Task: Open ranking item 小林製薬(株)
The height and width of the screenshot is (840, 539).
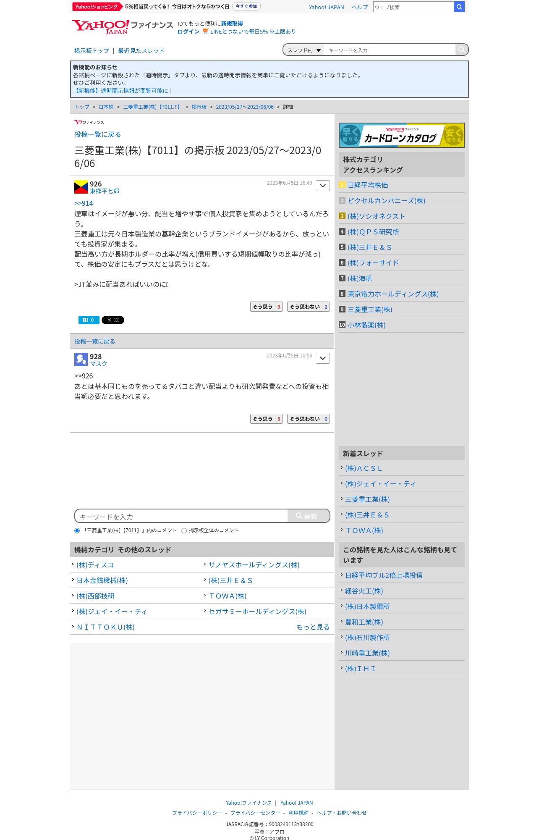Action: tap(366, 325)
